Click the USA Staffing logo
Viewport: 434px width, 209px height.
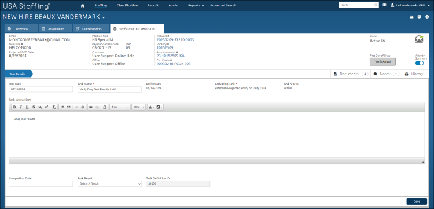tap(27, 6)
